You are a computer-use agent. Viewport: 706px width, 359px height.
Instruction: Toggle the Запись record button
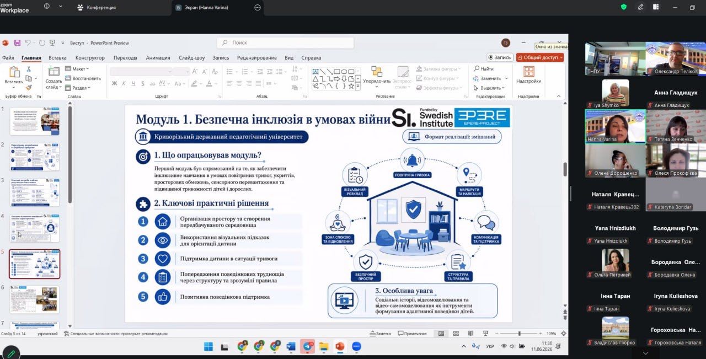[x=500, y=57]
